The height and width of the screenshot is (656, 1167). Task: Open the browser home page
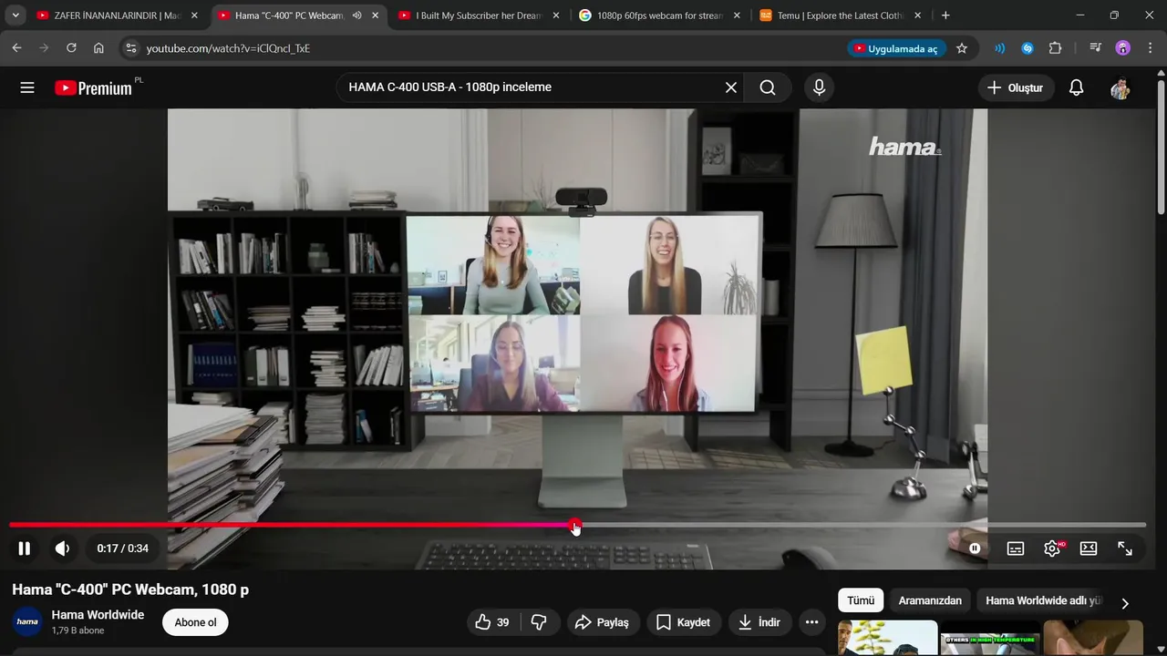[x=98, y=48]
